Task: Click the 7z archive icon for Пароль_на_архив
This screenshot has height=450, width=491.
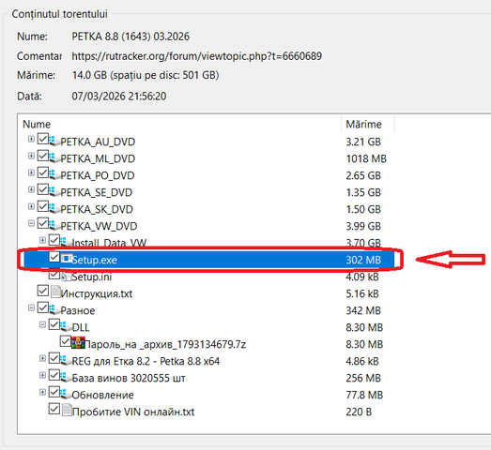Action: click(78, 343)
